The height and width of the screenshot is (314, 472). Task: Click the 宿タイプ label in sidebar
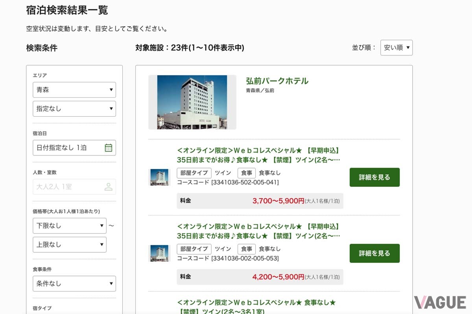coord(42,309)
